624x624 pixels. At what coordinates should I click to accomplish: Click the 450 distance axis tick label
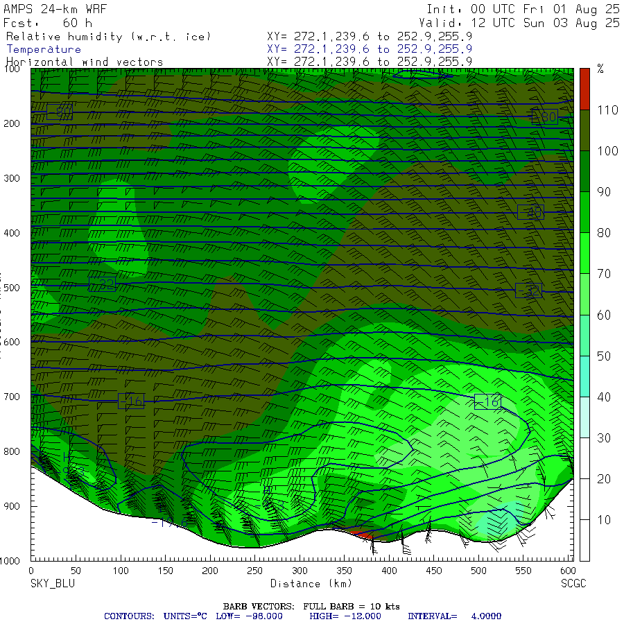pos(434,571)
